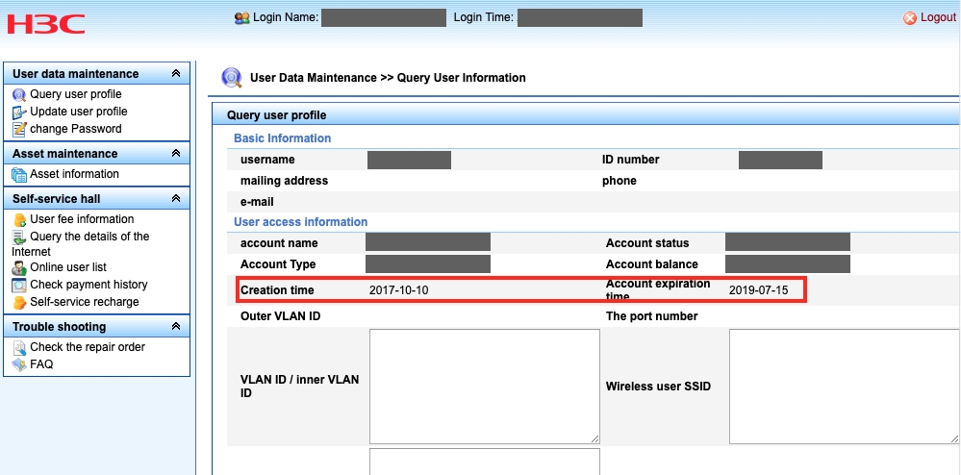Collapse the User data maintenance section
This screenshot has height=475, width=961.
click(x=176, y=73)
